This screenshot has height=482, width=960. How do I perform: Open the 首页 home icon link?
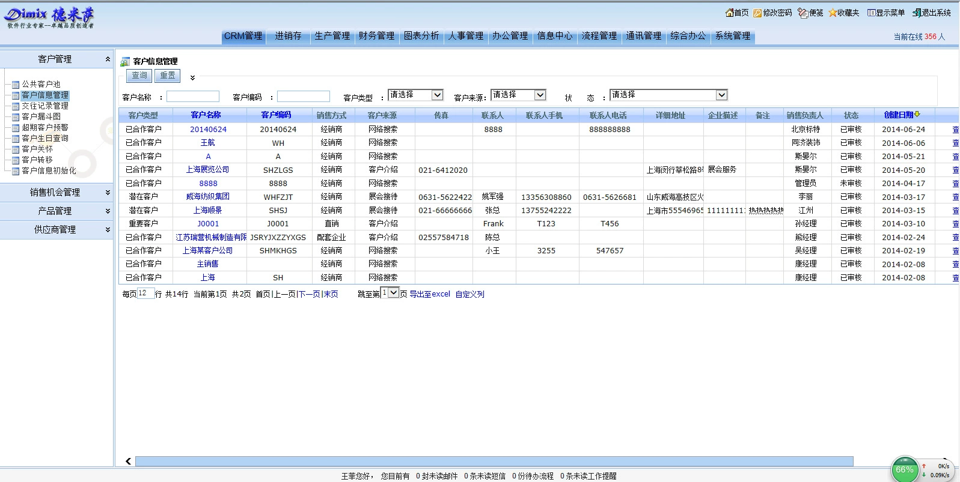click(729, 13)
